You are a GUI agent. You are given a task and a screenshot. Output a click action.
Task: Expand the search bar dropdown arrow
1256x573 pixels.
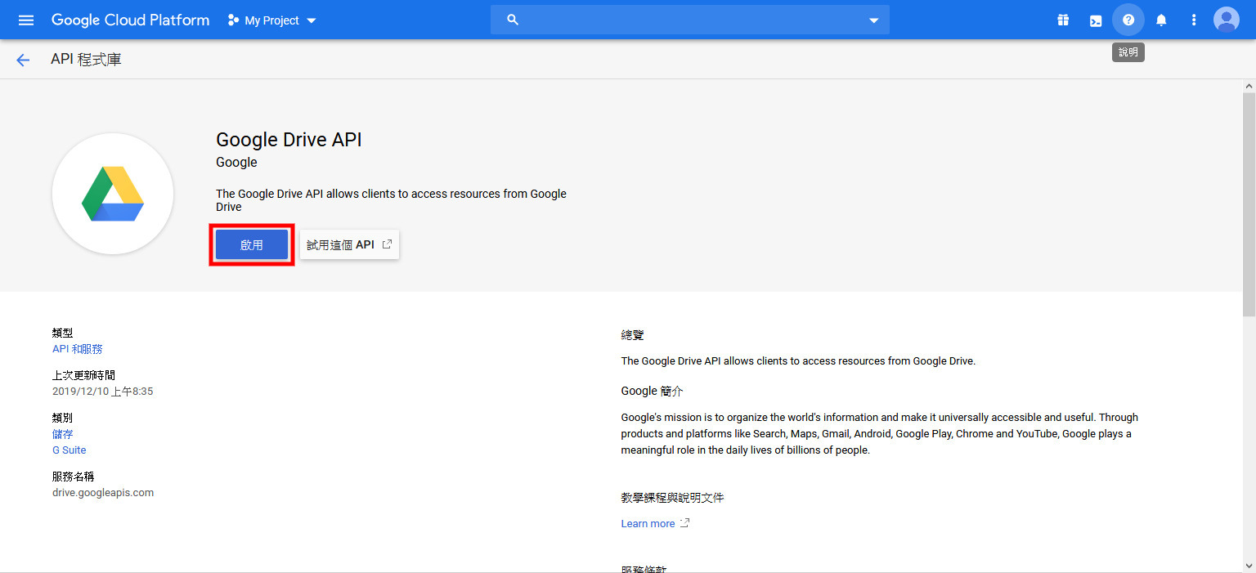(x=873, y=20)
